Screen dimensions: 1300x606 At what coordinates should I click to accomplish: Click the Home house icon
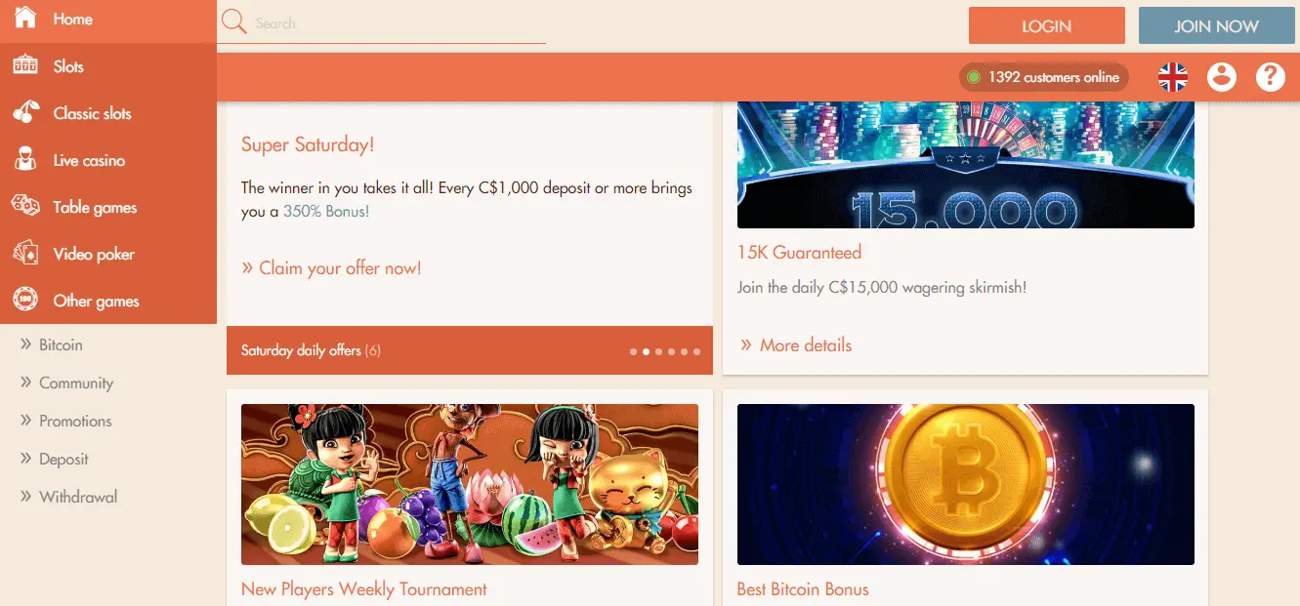[x=25, y=18]
